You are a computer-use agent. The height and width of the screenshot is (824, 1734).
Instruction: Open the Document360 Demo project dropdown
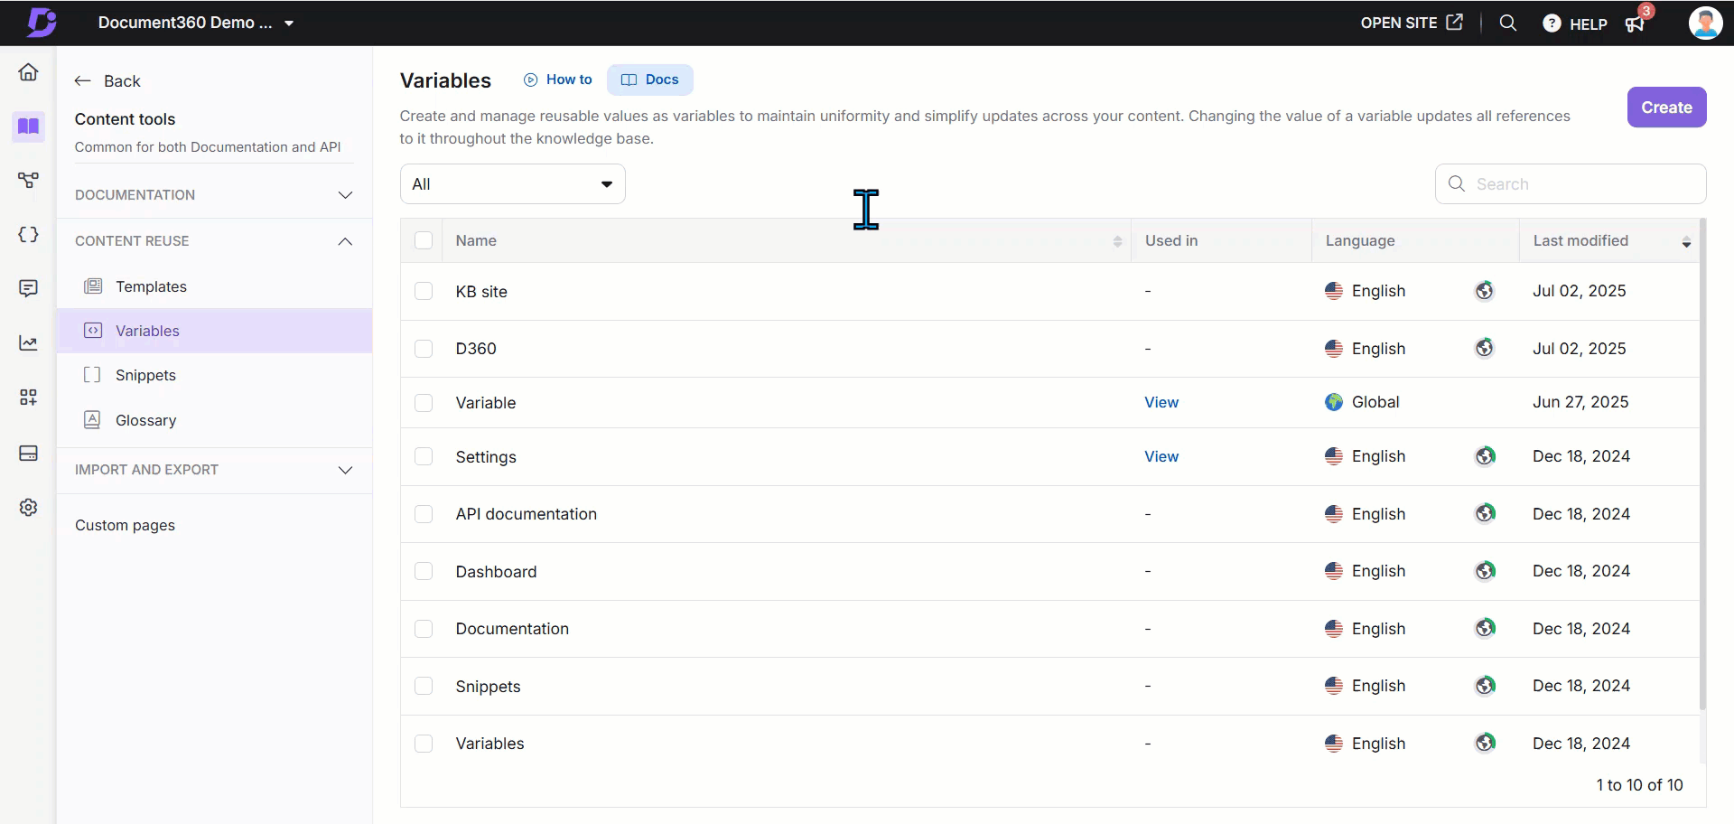[197, 23]
